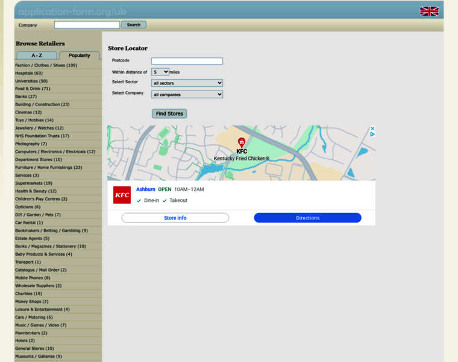
Task: Open Photography (7) category
Action: (x=31, y=144)
